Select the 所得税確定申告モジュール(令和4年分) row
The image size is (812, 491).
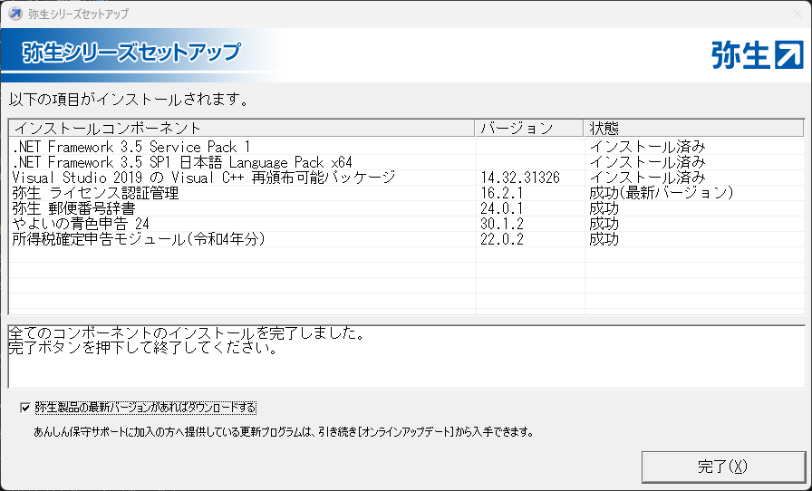coord(406,239)
